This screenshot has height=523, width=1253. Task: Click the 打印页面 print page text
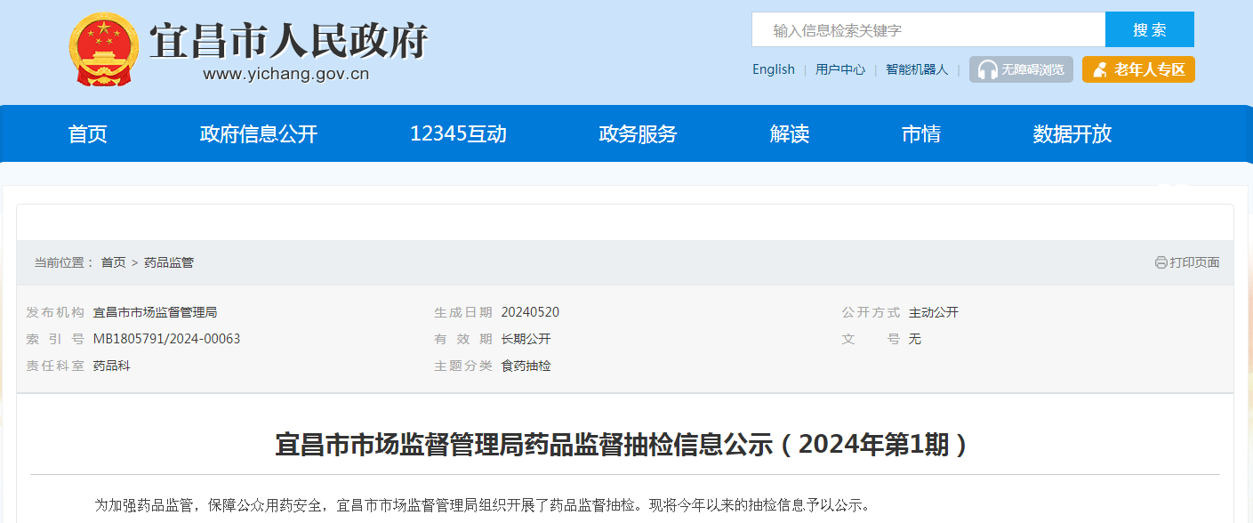(1194, 262)
